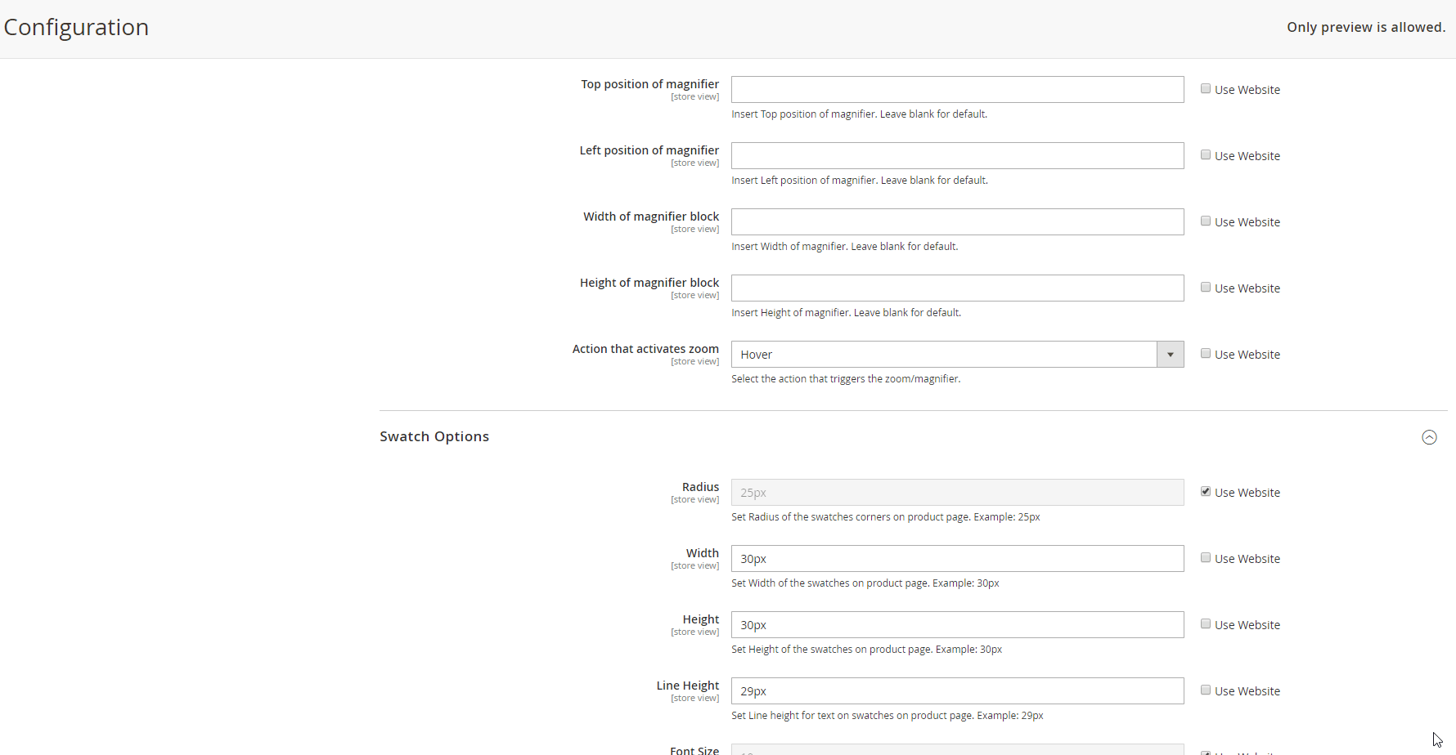Screen dimensions: 1456x755
Task: Tick Use Website for Line Height
Action: [x=1206, y=690]
